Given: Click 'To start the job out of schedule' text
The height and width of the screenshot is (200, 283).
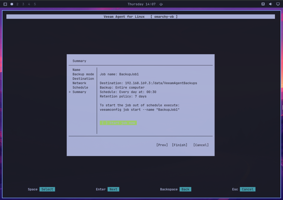Looking at the screenshot, I should [x=140, y=105].
